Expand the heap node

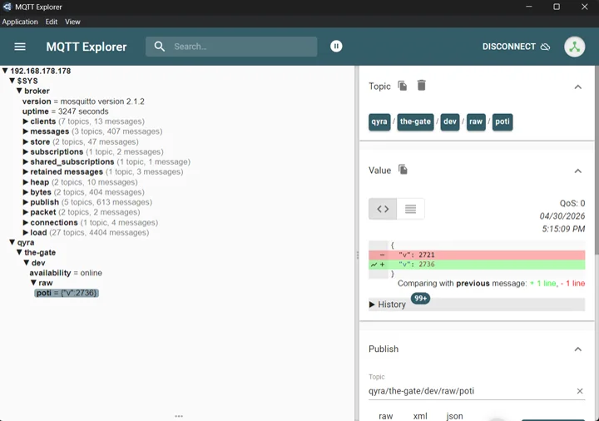coord(26,182)
